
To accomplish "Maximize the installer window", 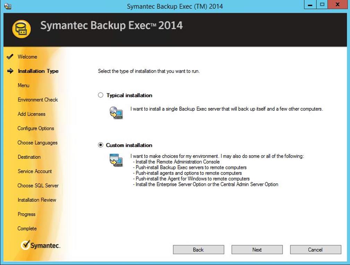I will [x=322, y=5].
